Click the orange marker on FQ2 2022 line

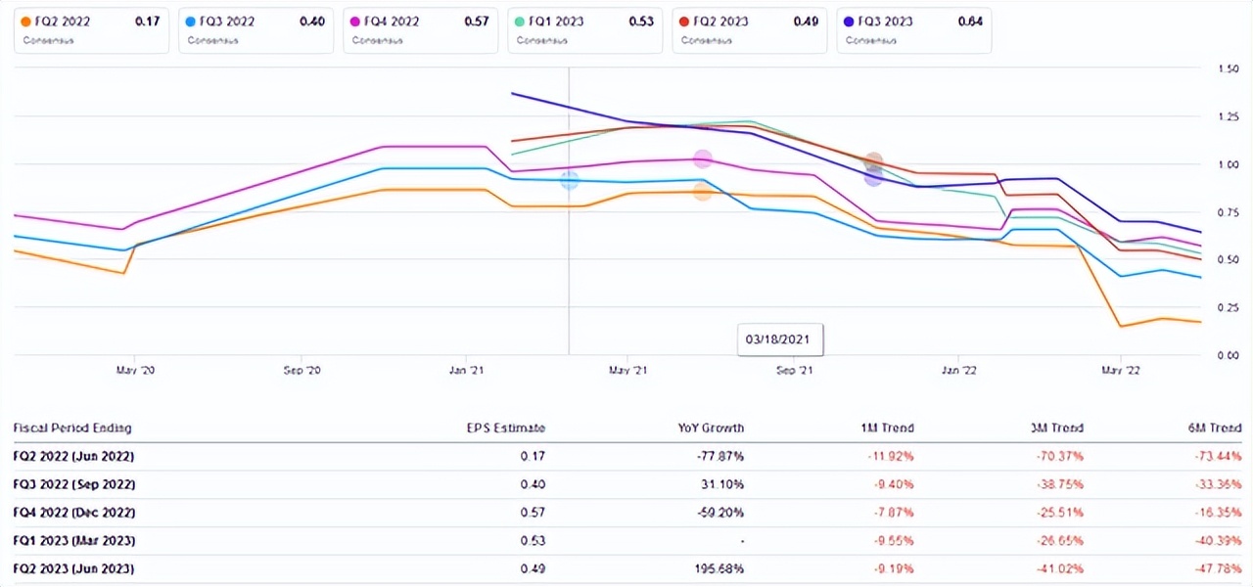click(702, 192)
